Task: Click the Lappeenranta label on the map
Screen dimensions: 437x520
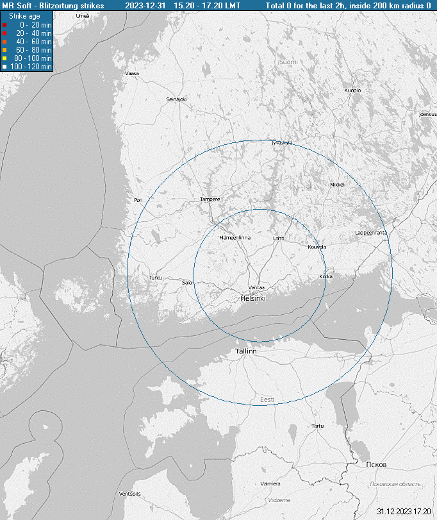Action: pyautogui.click(x=372, y=233)
